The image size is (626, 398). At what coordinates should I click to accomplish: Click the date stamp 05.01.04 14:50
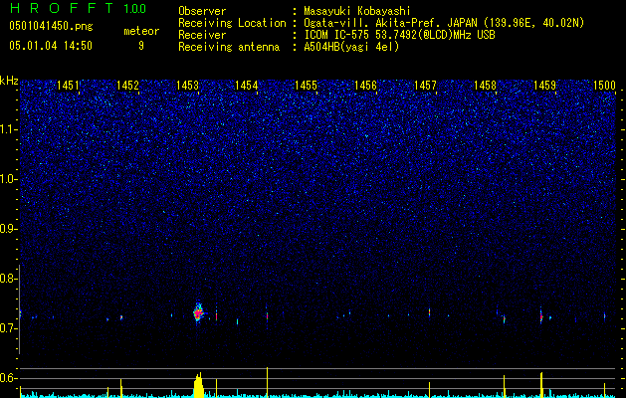(x=51, y=46)
